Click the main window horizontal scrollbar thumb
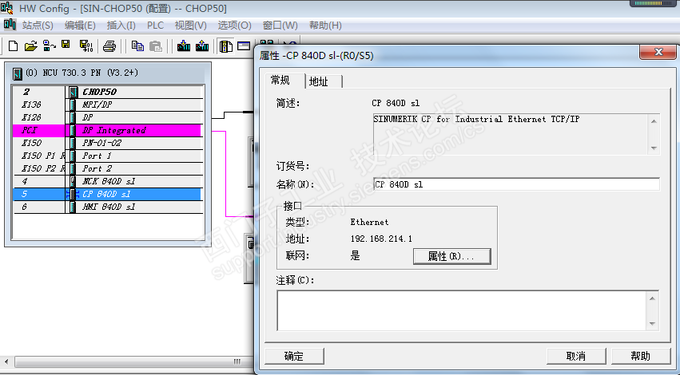 tap(133, 361)
